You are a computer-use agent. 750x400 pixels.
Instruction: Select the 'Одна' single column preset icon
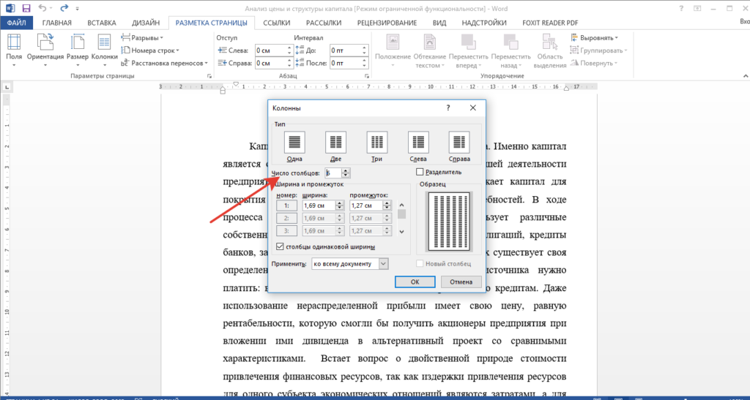click(294, 143)
